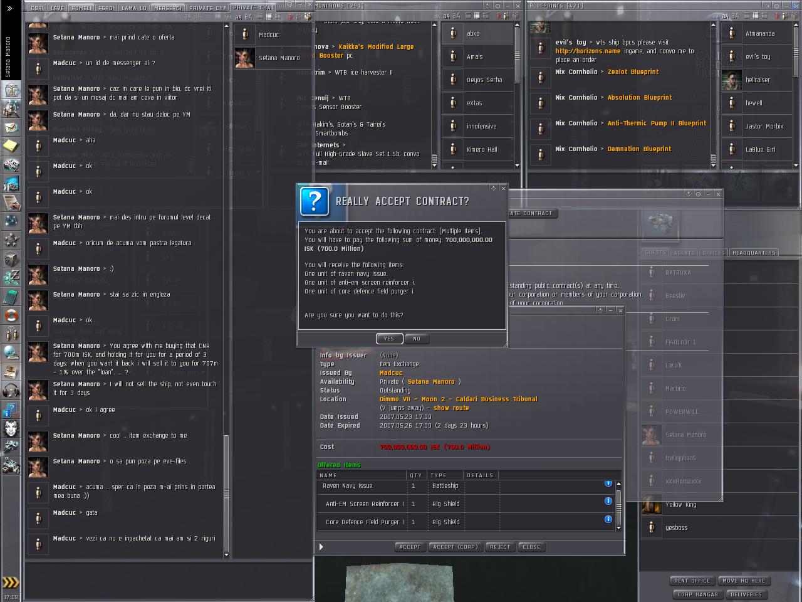Open the Corp Hangar station button
802x602 pixels.
pyautogui.click(x=697, y=594)
